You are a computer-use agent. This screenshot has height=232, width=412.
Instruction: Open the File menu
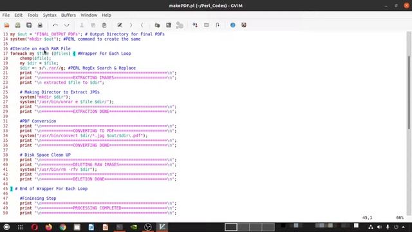click(6, 15)
